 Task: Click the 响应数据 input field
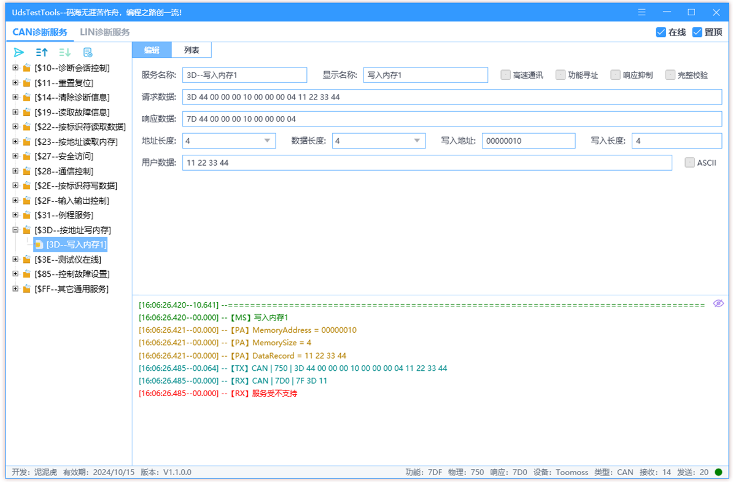tap(452, 119)
